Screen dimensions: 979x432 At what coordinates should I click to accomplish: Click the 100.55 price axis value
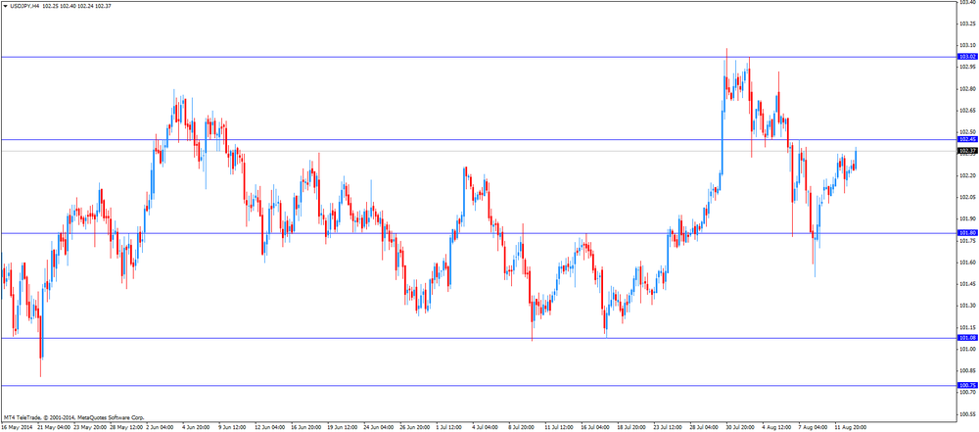(968, 413)
